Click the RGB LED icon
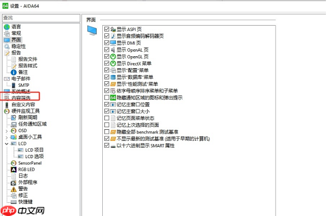Screen dimensions: 328x216 coord(14,170)
